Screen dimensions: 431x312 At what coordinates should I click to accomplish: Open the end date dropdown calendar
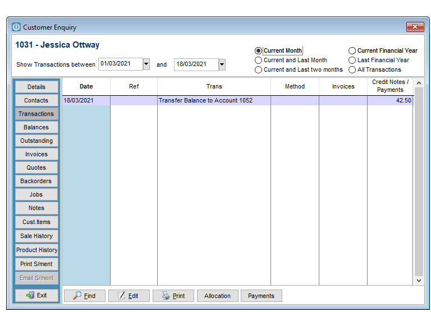point(222,65)
